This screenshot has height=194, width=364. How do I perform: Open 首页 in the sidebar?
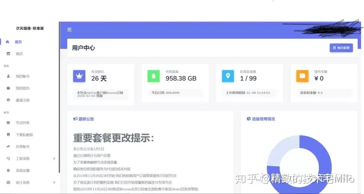point(18,42)
